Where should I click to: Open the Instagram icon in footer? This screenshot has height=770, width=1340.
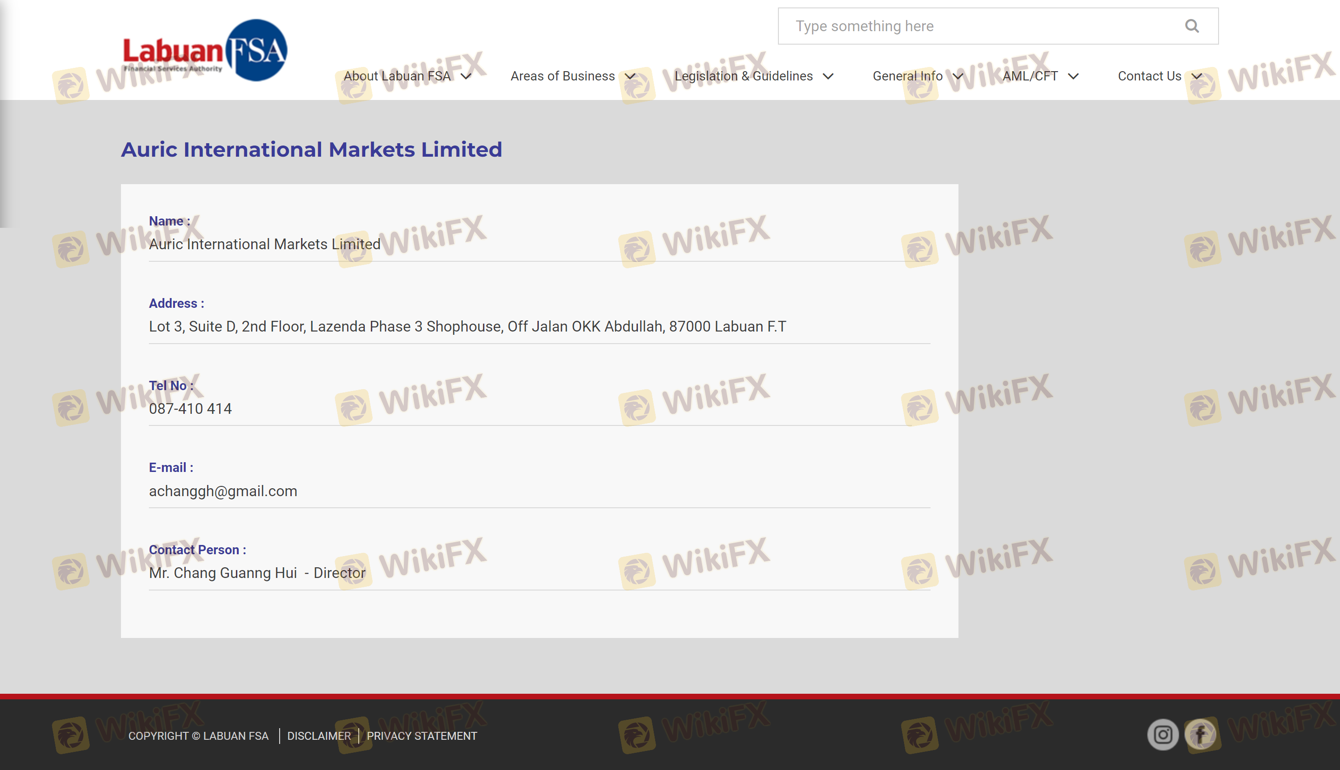tap(1162, 735)
